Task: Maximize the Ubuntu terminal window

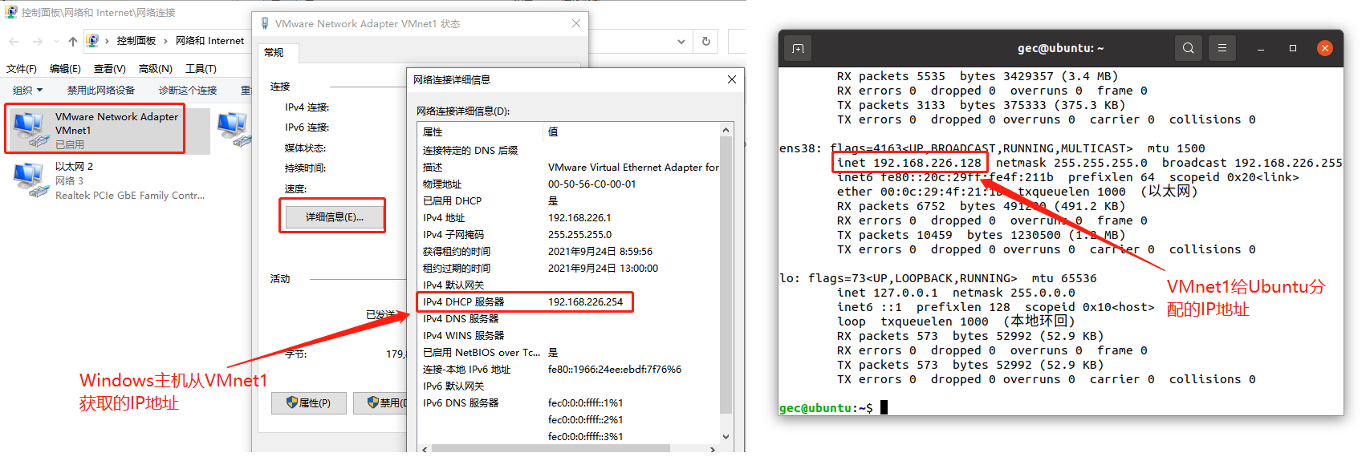Action: pos(1292,48)
